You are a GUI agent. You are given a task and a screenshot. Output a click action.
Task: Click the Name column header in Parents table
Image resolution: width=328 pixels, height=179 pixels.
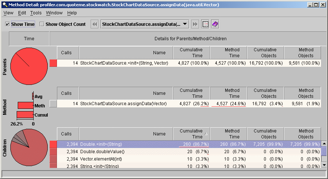(144, 52)
